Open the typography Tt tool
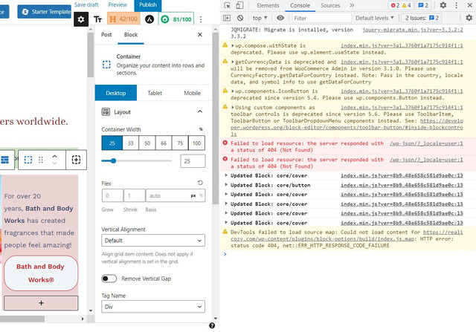 click(97, 19)
